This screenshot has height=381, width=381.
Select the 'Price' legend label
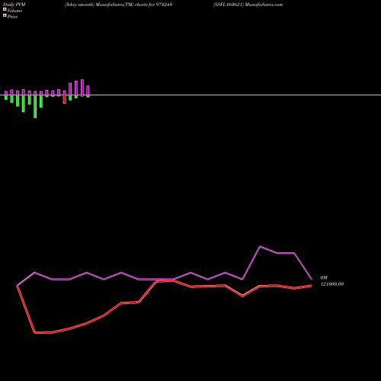[12, 17]
